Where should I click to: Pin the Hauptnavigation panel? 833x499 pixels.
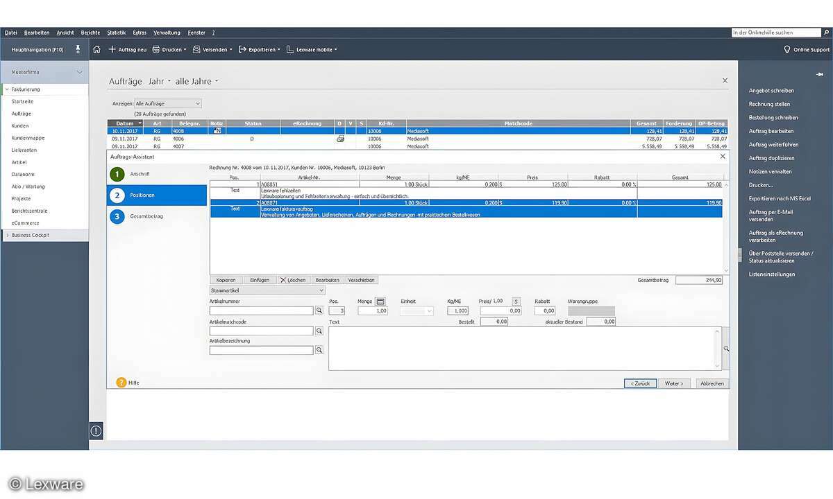point(78,49)
